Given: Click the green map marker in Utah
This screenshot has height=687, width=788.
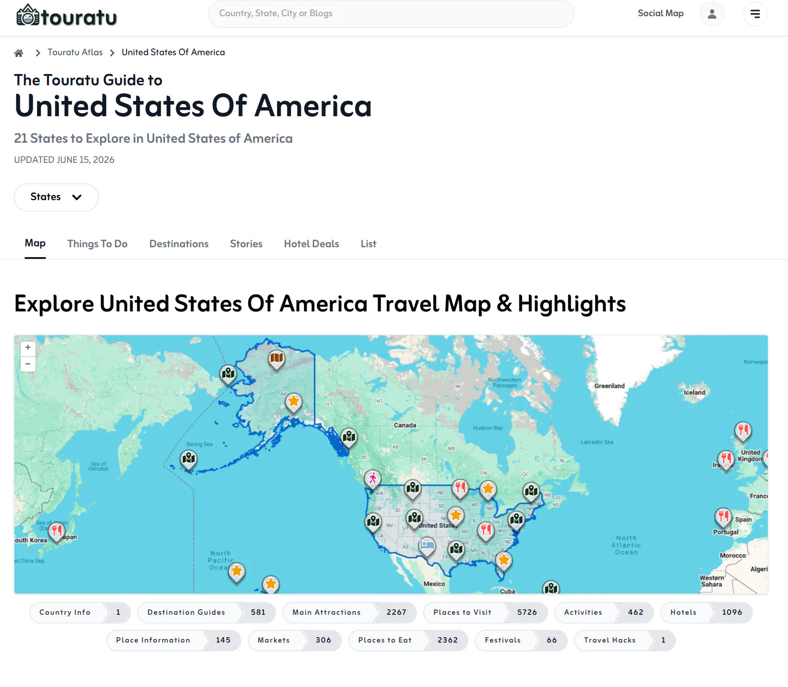Looking at the screenshot, I should coord(414,519).
